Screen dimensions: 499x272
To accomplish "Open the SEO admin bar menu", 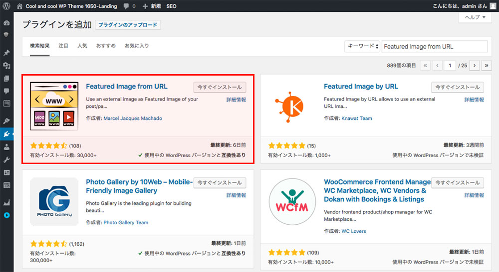I will pos(171,6).
